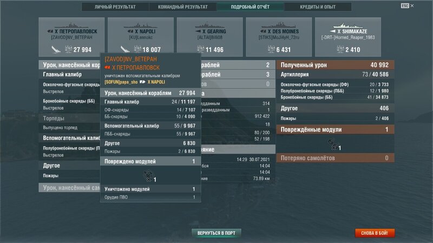Click Вспомогательный калибр 55 / 9 967 in tooltip

(150, 126)
